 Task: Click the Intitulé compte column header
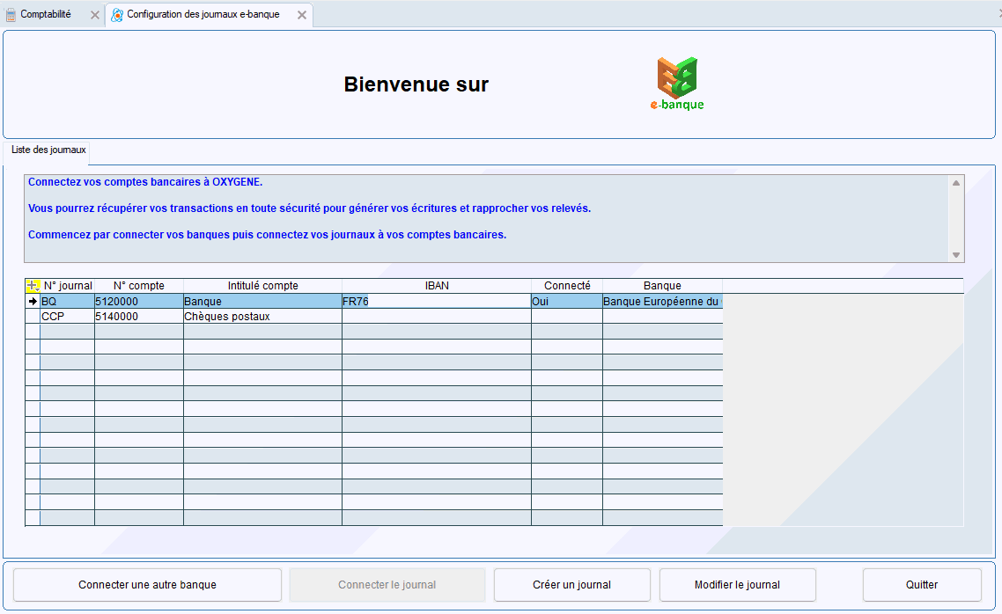262,286
